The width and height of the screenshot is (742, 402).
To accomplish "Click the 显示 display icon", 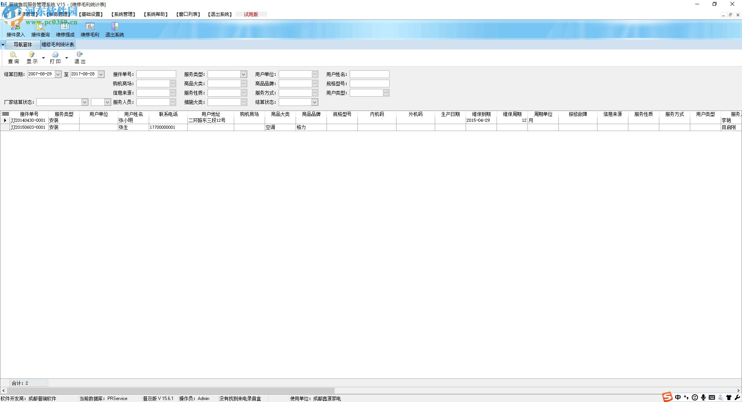I will pos(32,55).
